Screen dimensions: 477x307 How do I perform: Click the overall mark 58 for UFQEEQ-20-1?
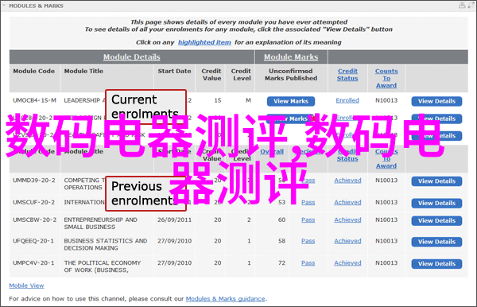pyautogui.click(x=281, y=241)
